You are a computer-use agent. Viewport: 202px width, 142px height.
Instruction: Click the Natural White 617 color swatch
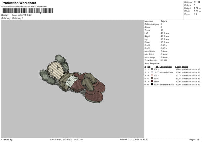click(x=152, y=72)
